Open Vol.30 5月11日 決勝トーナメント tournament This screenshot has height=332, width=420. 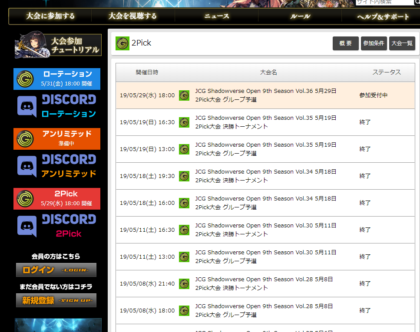tap(266, 230)
